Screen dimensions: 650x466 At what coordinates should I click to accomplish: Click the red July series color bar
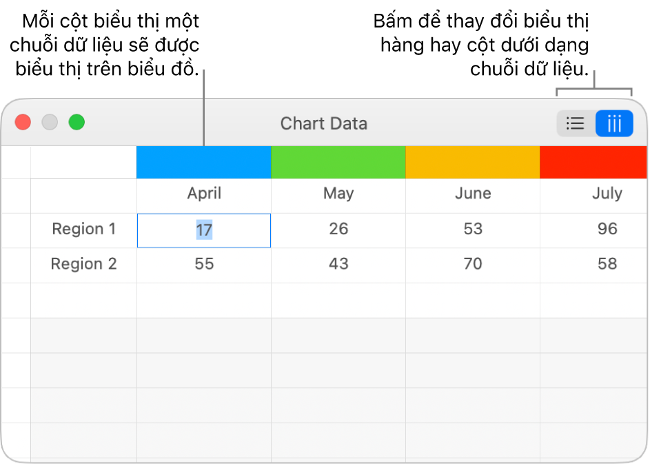593,162
